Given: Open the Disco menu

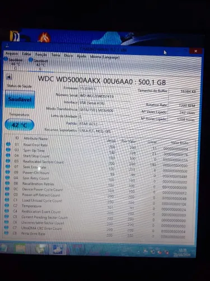Looking at the screenshot, I should 68,56.
